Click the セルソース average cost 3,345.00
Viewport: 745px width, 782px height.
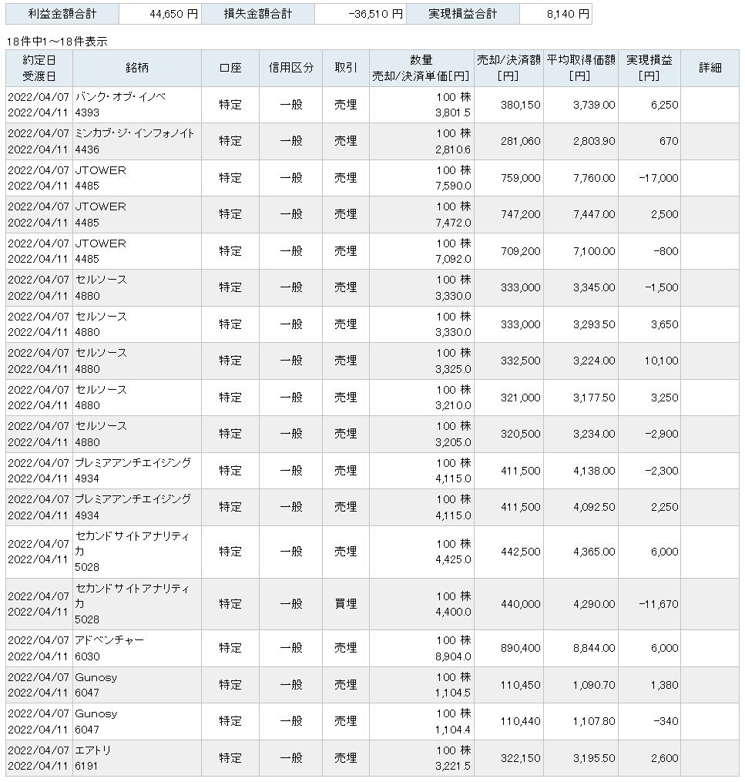pos(594,288)
